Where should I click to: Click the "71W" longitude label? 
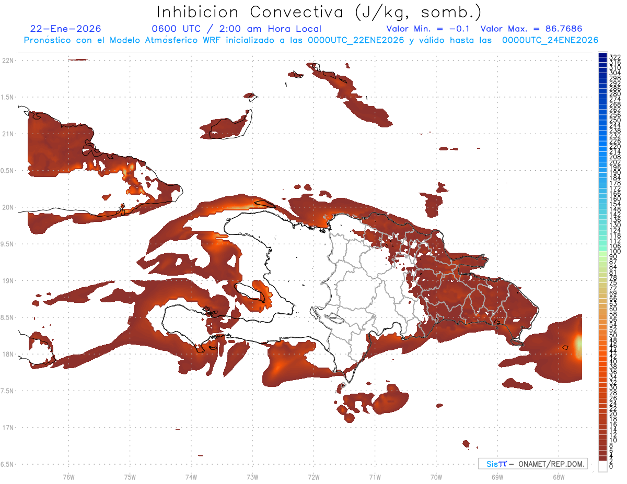[375, 477]
